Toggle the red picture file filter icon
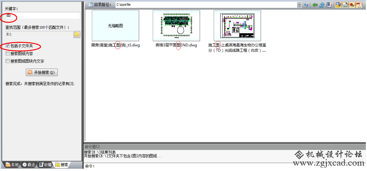The height and width of the screenshot is (171, 367). (x=352, y=5)
